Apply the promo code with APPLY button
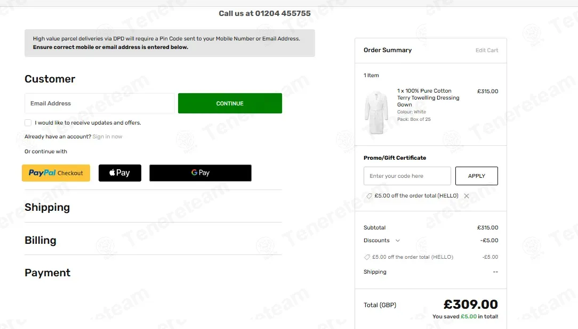The width and height of the screenshot is (578, 329). (476, 176)
